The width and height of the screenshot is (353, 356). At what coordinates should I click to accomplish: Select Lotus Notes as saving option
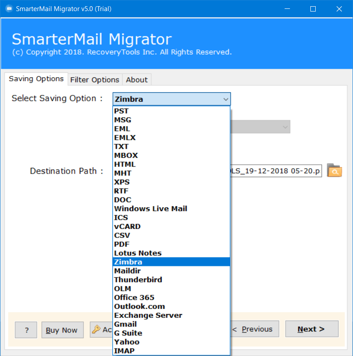pyautogui.click(x=171, y=253)
